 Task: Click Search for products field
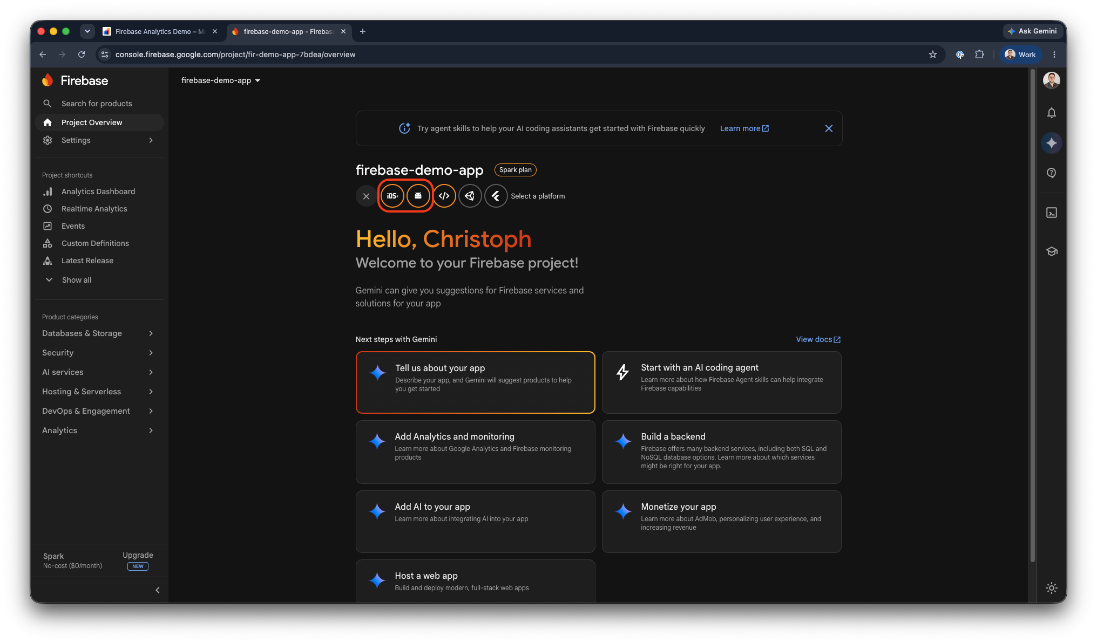(99, 104)
